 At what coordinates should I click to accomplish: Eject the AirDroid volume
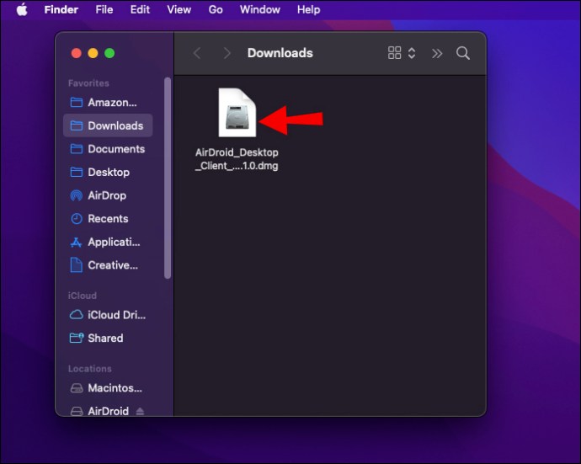click(140, 411)
